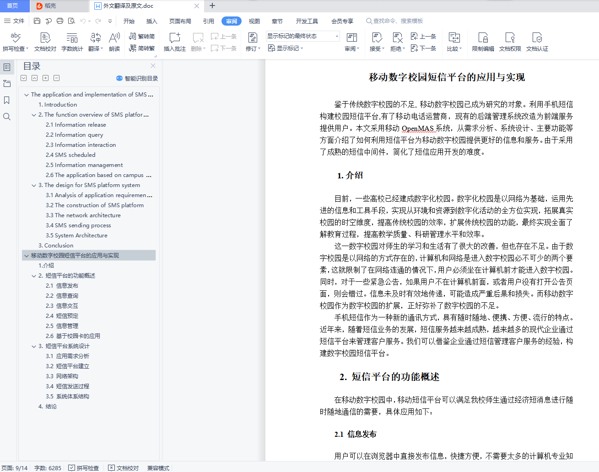Open 限制编辑 restrict editing
Screen dimensions: 599x472
click(x=483, y=42)
